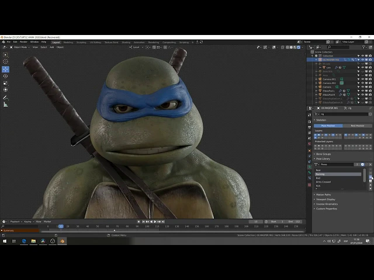Switch to the Shading workspace tab

(126, 43)
